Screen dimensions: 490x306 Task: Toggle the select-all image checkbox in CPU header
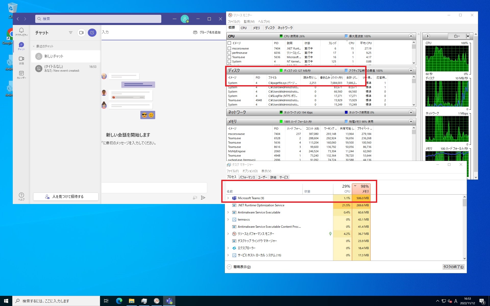tap(229, 43)
